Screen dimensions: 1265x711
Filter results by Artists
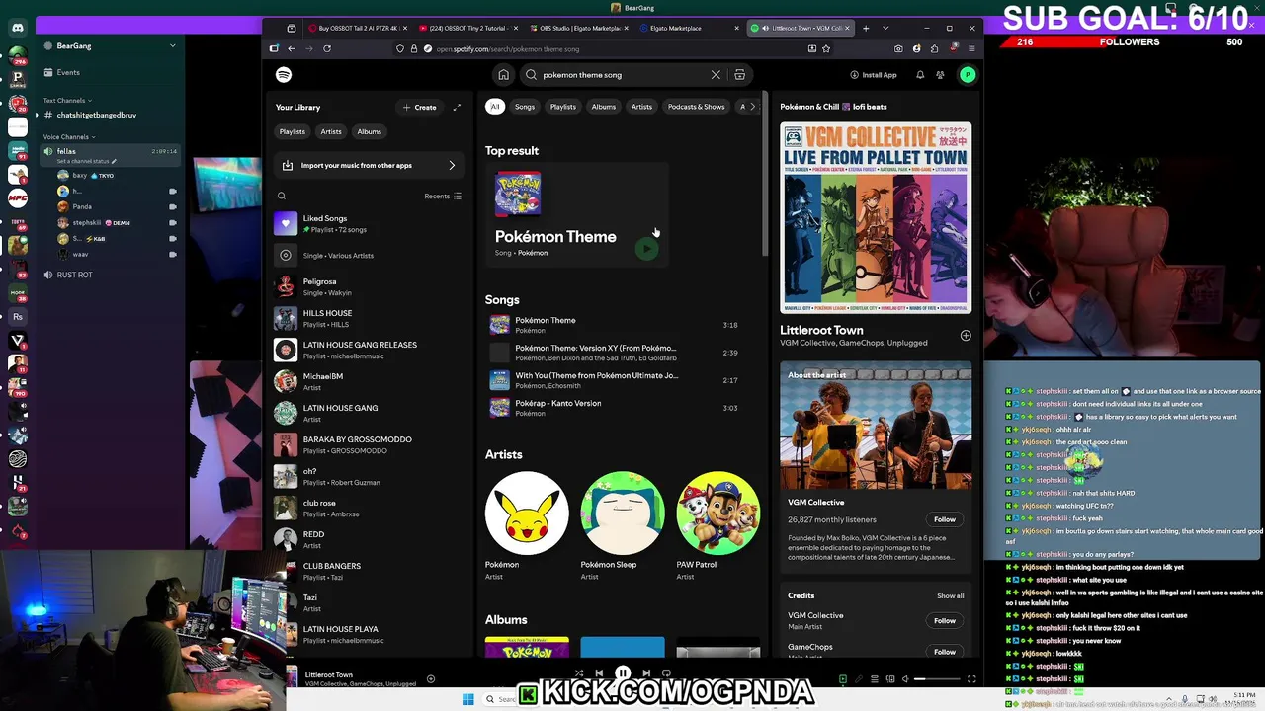[641, 107]
